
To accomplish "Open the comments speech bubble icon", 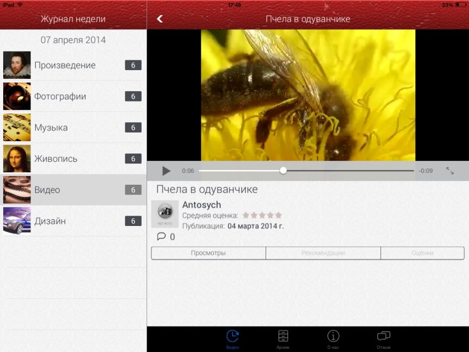I will pyautogui.click(x=161, y=236).
